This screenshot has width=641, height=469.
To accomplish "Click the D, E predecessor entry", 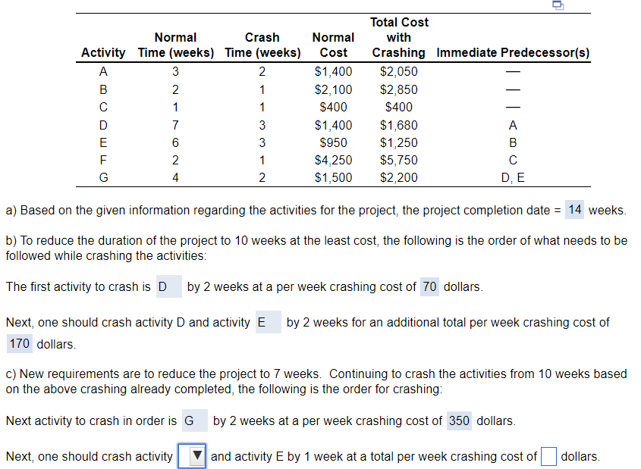I will pyautogui.click(x=513, y=177).
